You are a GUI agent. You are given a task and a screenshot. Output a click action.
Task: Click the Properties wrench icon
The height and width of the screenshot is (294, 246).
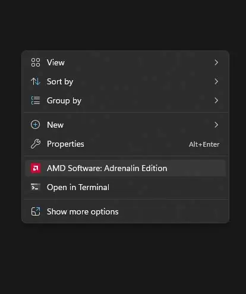(x=36, y=144)
